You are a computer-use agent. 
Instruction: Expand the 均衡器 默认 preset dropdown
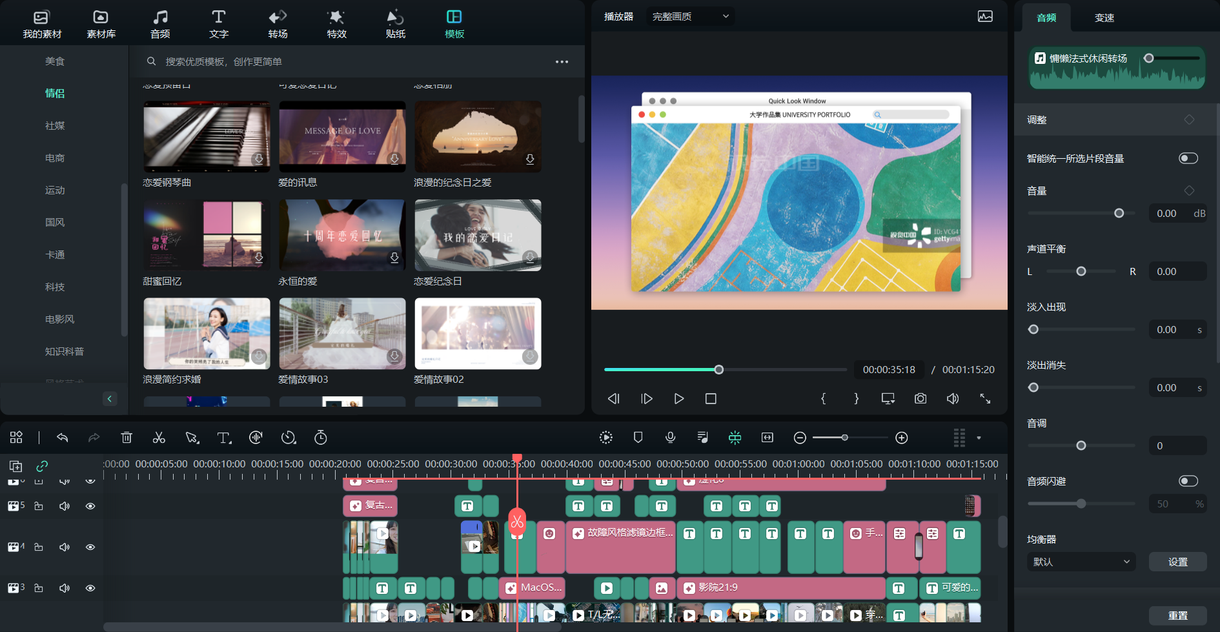click(1081, 562)
